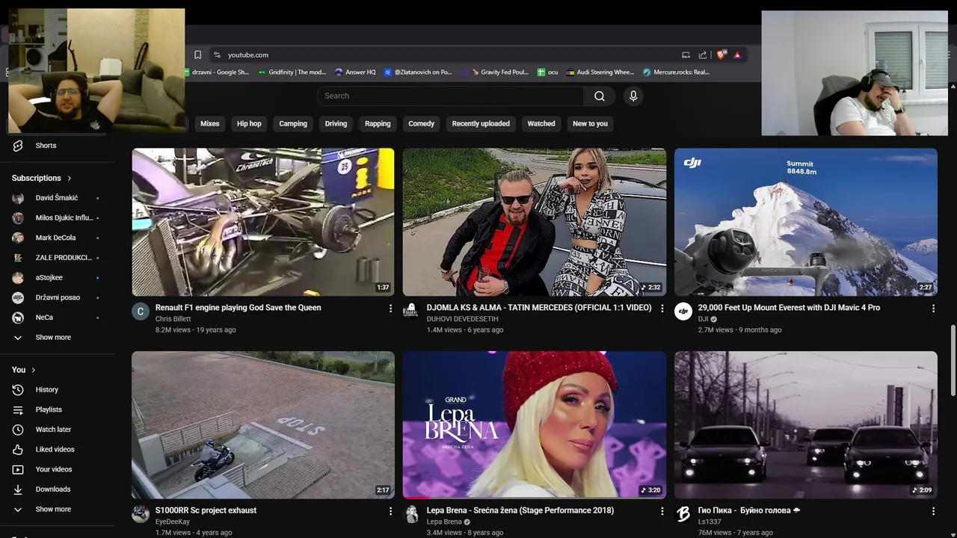Select the New to you filter chip

pos(590,124)
